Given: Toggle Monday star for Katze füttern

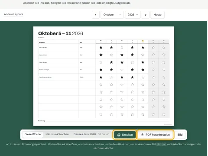Looking at the screenshot, I should [x=101, y=55].
